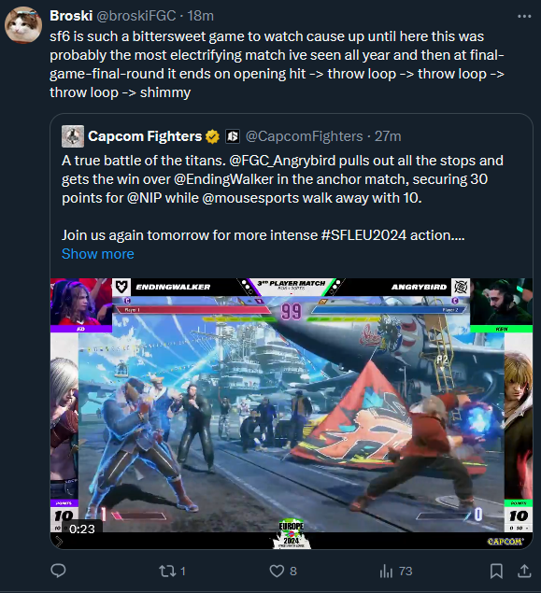Screen dimensions: 541x593
Task: Click the square affiliate badge next to Capcom Fighters
Action: coord(233,136)
